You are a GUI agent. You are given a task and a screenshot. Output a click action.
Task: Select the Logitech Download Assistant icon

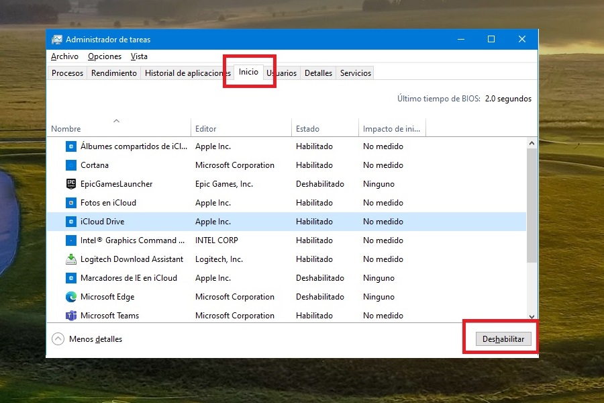(71, 259)
